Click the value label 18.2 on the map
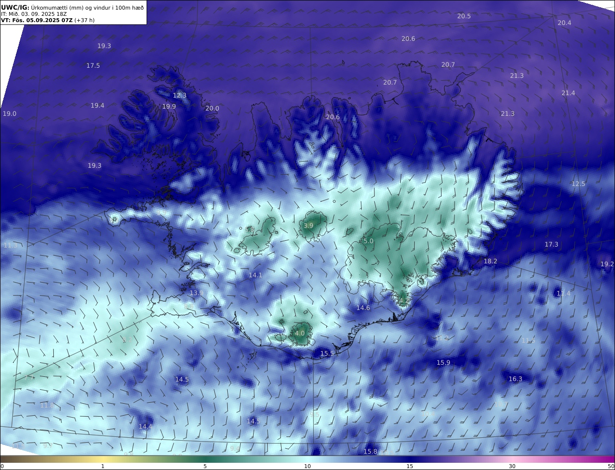The width and height of the screenshot is (615, 470). click(x=491, y=261)
